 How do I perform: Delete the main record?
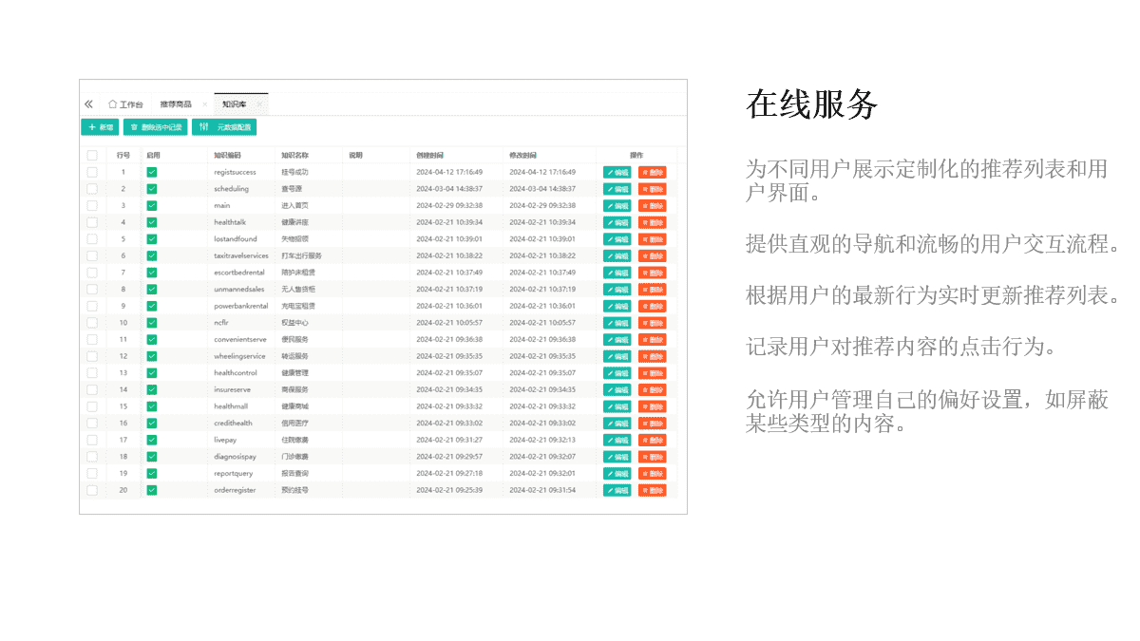[652, 206]
